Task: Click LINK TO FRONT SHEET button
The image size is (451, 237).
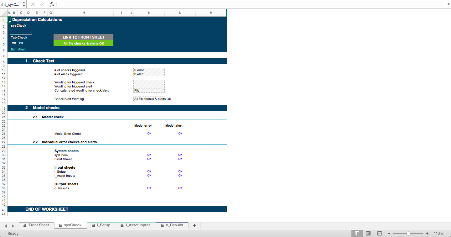Action: pos(84,37)
